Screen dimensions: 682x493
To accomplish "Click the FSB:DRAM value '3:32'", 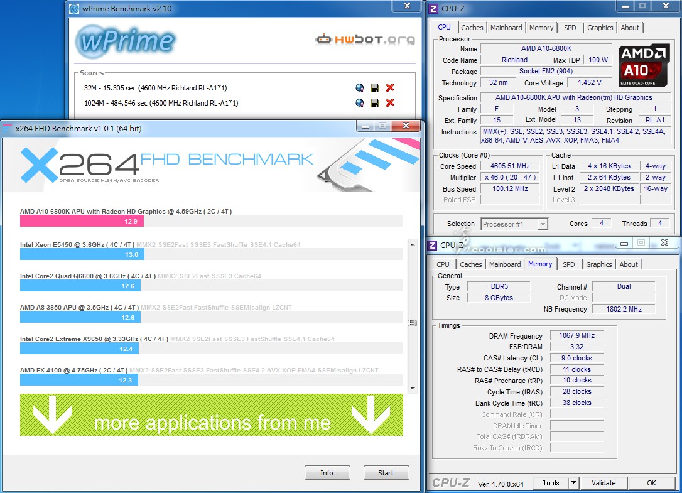I will point(576,347).
